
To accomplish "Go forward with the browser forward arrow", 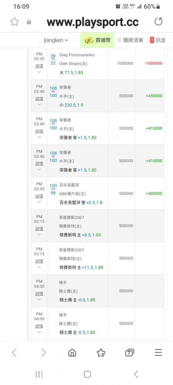I will (x=43, y=353).
